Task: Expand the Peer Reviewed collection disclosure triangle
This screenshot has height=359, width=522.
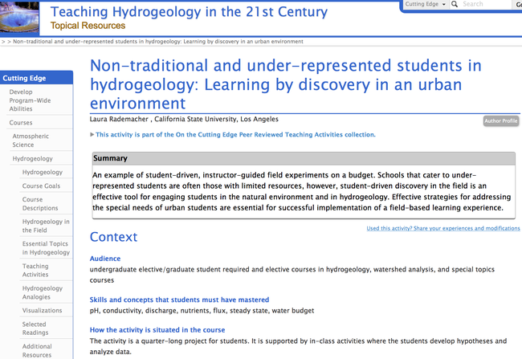Action: [92, 135]
